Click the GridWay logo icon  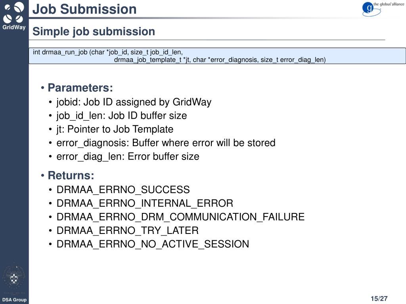[x=14, y=15]
